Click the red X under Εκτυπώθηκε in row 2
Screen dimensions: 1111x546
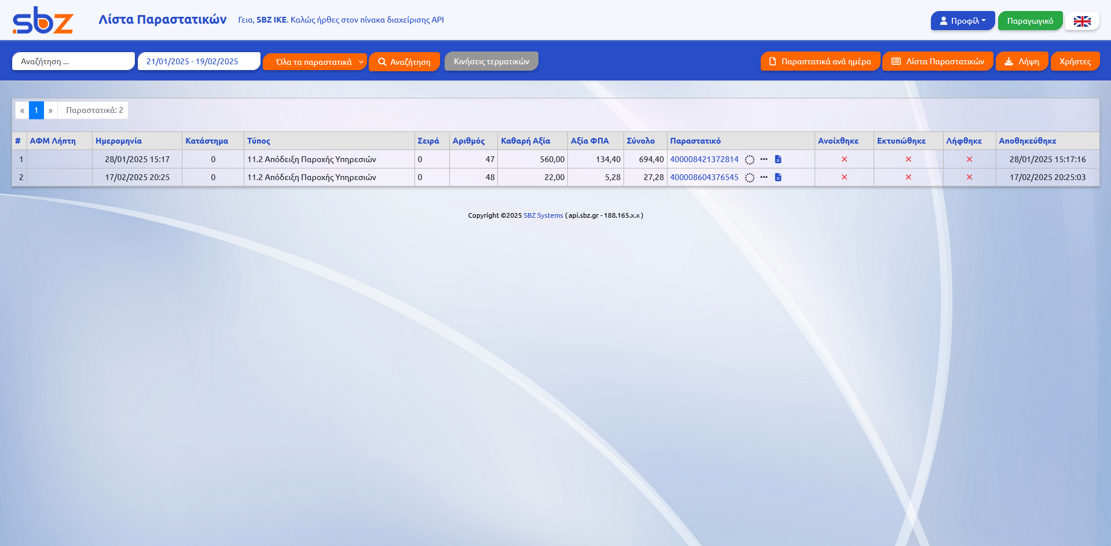(x=908, y=177)
